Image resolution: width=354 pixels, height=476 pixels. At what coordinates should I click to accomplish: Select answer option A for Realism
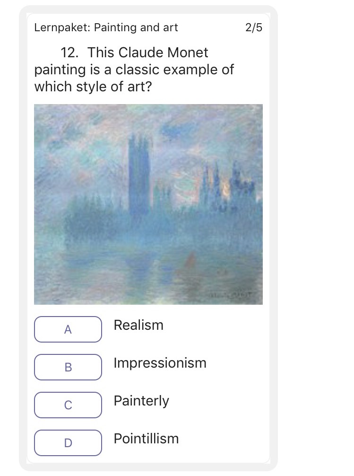click(68, 329)
